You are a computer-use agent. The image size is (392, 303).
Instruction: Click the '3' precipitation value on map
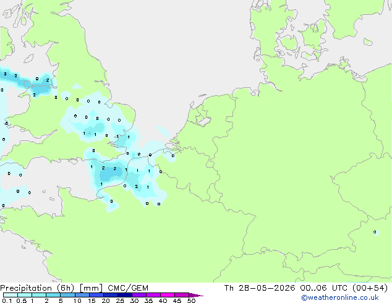click(x=5, y=74)
